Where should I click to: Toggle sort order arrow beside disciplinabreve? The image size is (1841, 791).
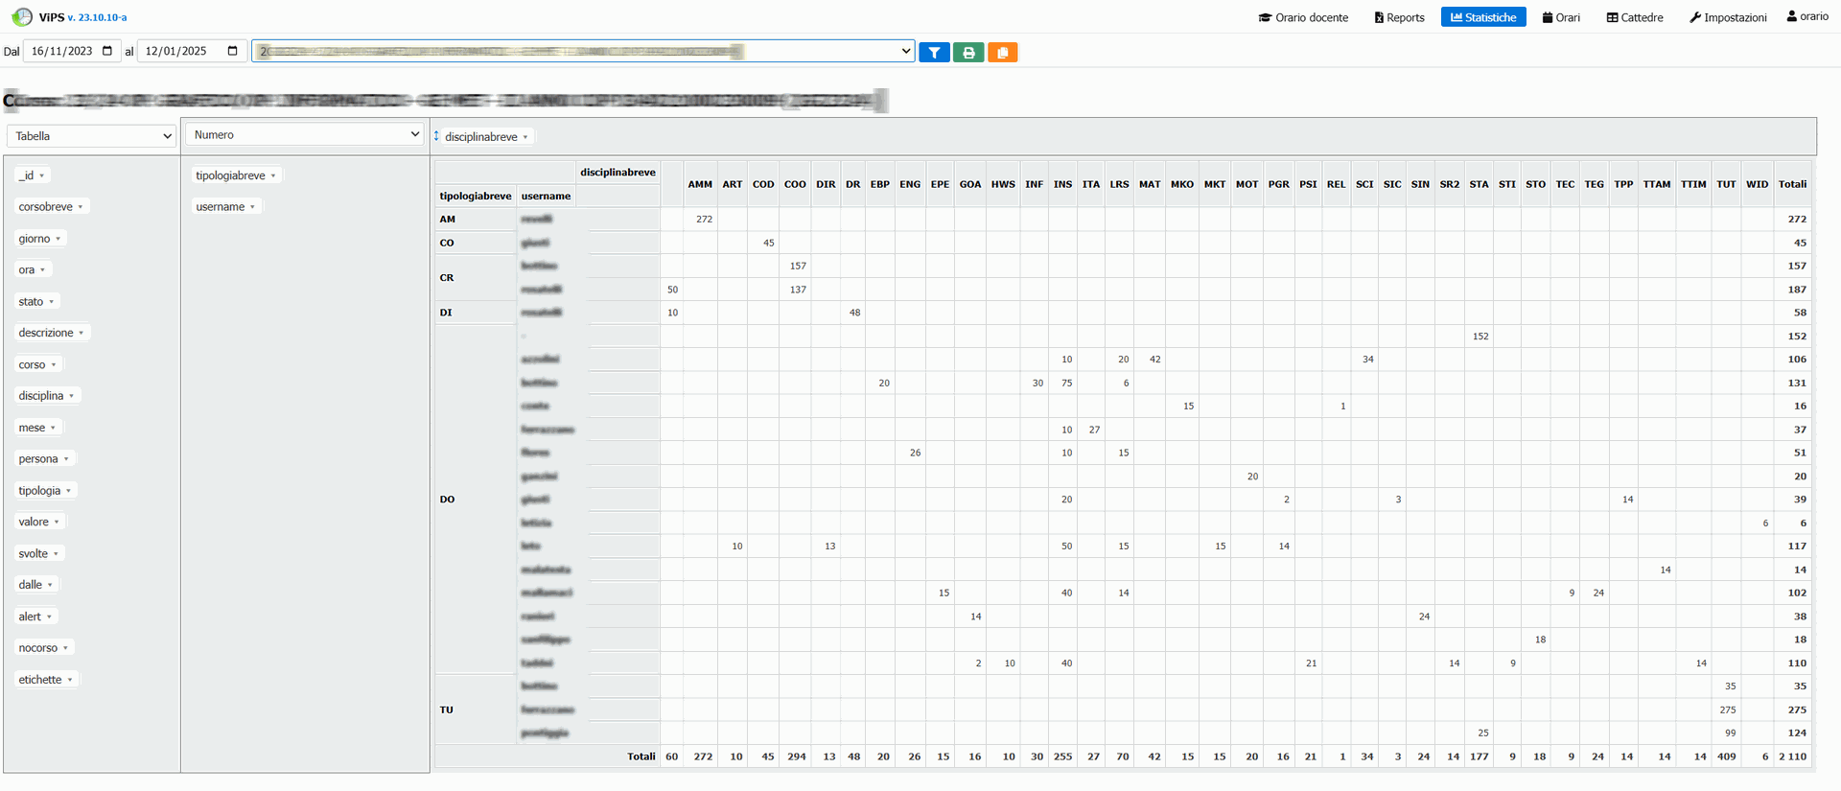coord(436,136)
